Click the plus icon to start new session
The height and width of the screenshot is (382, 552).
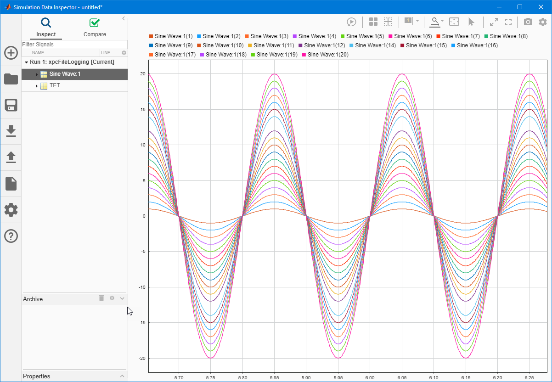point(11,53)
